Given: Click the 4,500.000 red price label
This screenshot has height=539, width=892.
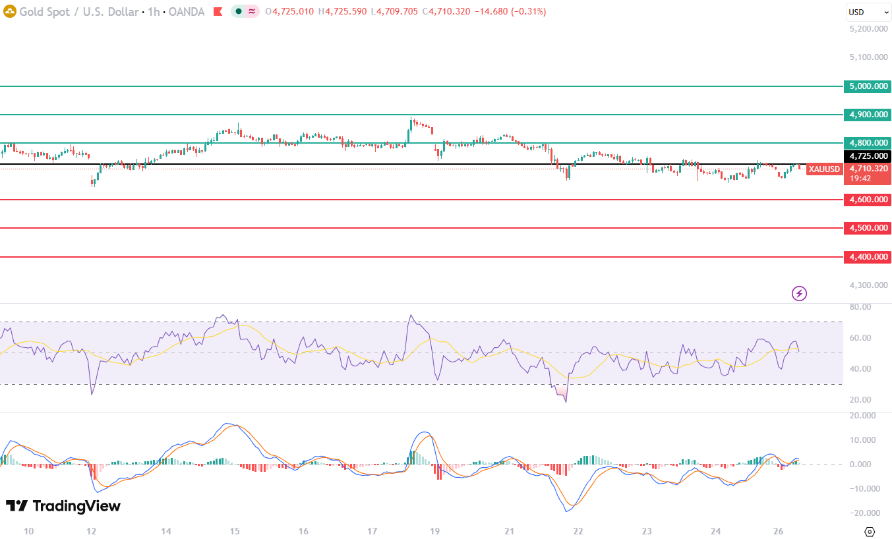Looking at the screenshot, I should click(867, 228).
